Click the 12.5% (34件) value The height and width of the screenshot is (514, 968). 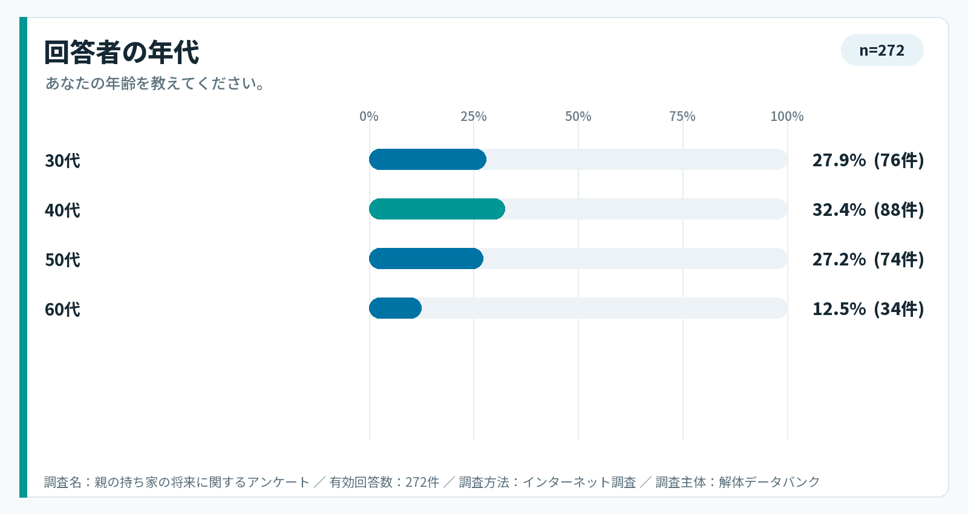[868, 309]
